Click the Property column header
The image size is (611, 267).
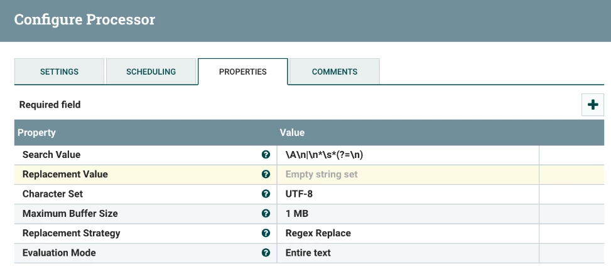coord(36,132)
